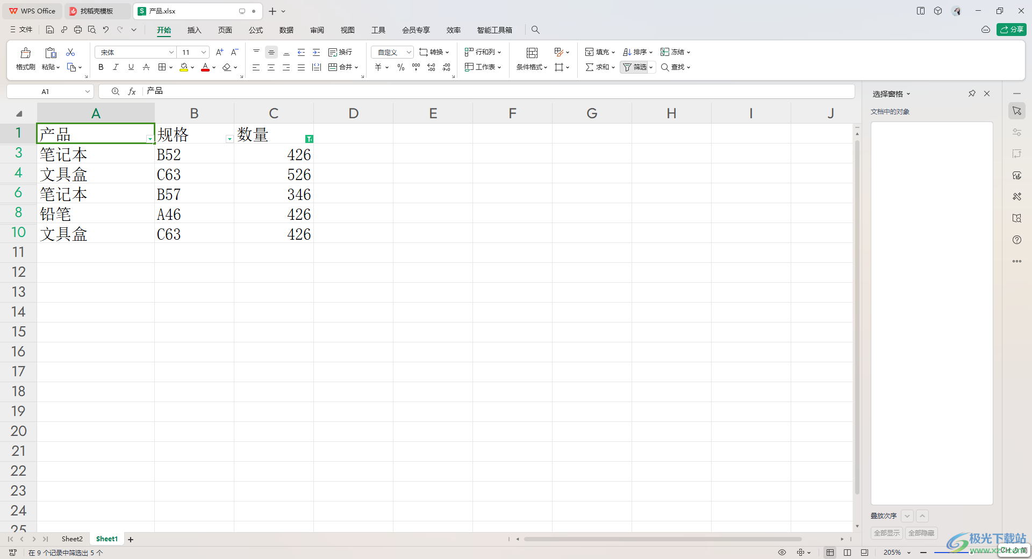This screenshot has height=559, width=1032.
Task: Switch to page layout view icon in status bar
Action: point(847,552)
